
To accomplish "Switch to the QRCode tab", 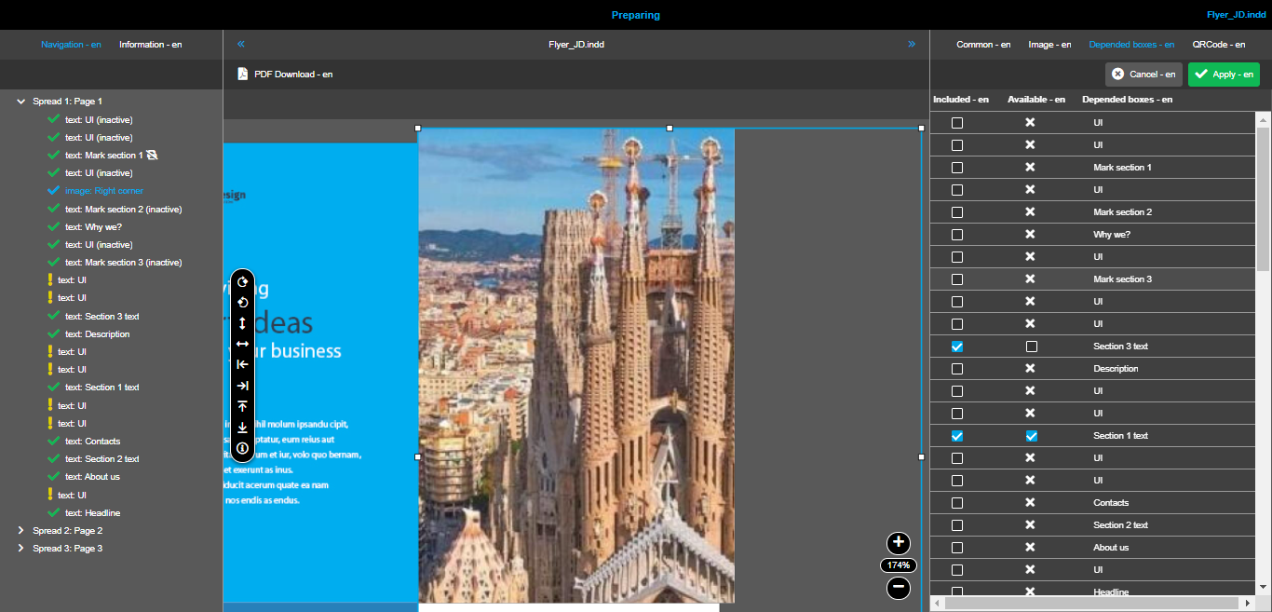I will click(1218, 44).
